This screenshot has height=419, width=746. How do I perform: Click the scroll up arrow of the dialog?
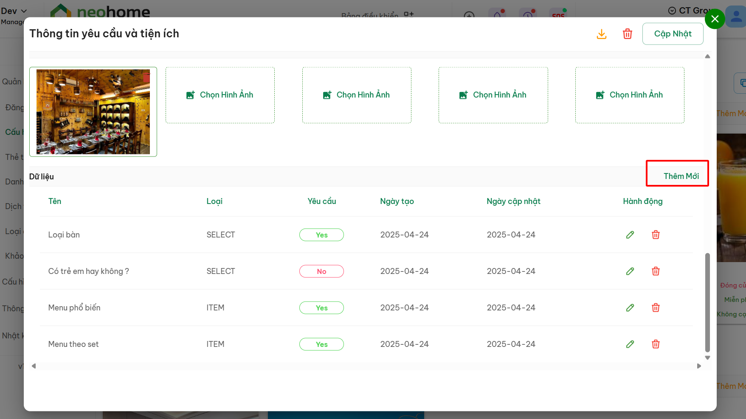point(707,56)
